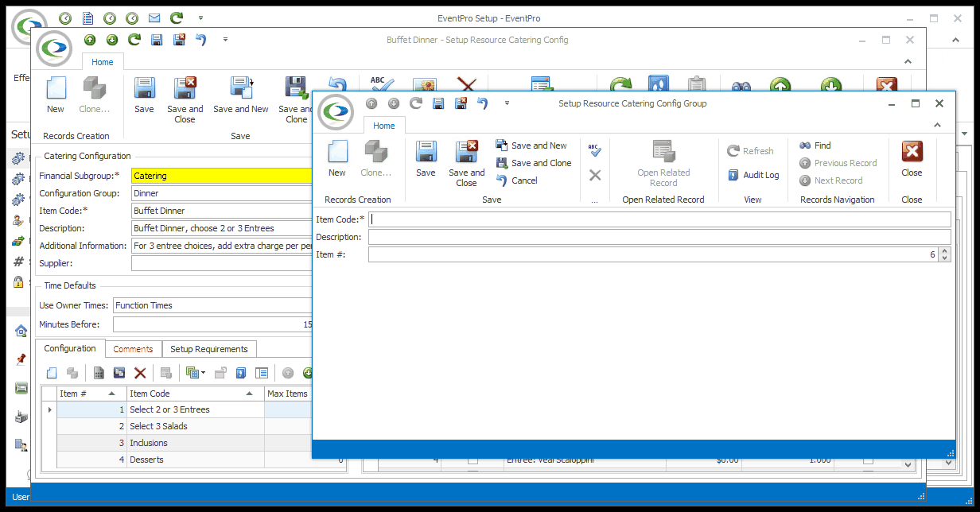
Task: Click undo arrow in Buffet Dinner title bar
Action: [200, 40]
